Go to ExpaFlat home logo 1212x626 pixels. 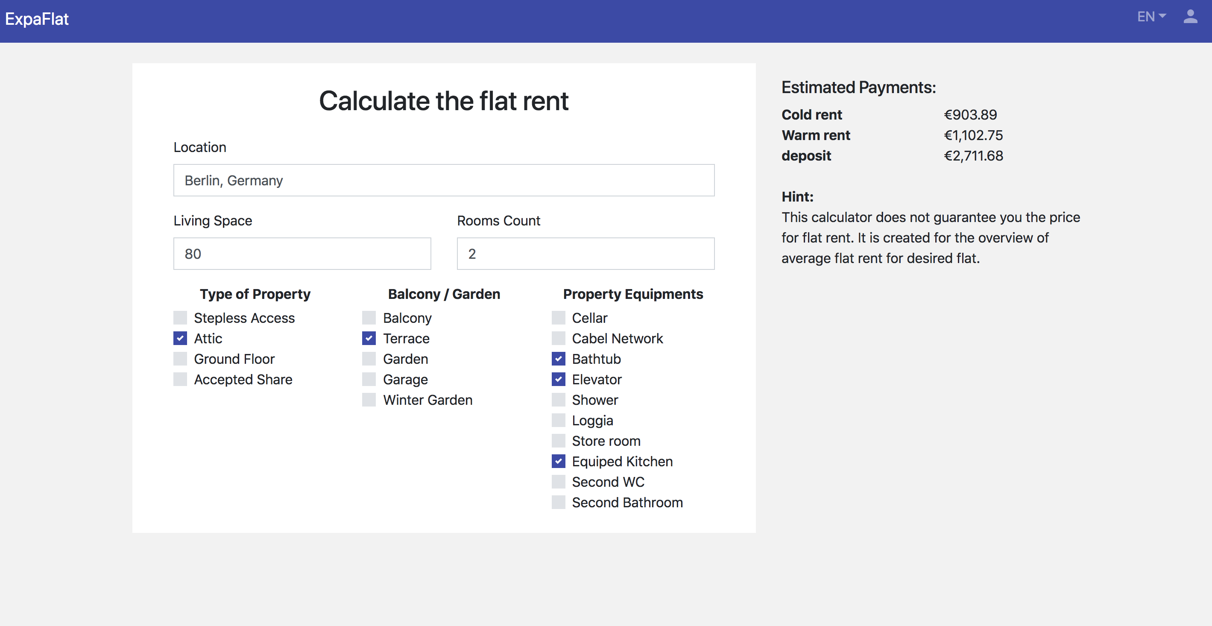(37, 19)
